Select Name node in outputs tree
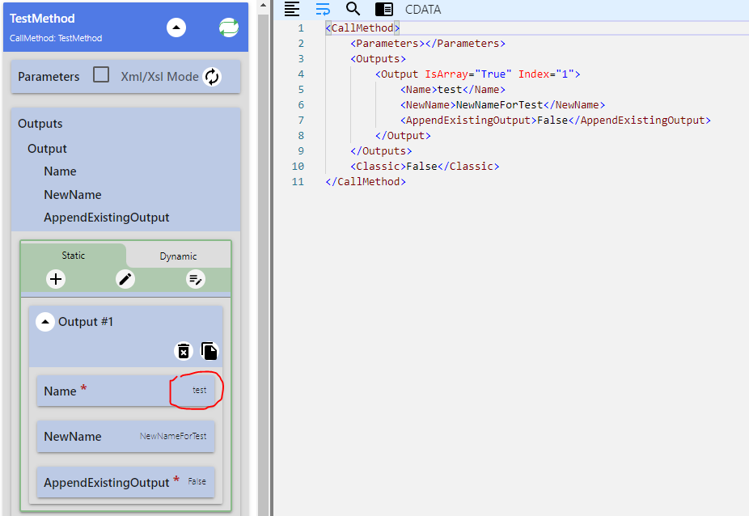Screen dimensions: 749x516 coord(60,171)
